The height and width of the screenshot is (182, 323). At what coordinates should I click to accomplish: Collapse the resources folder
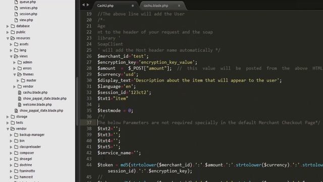coord(8,38)
